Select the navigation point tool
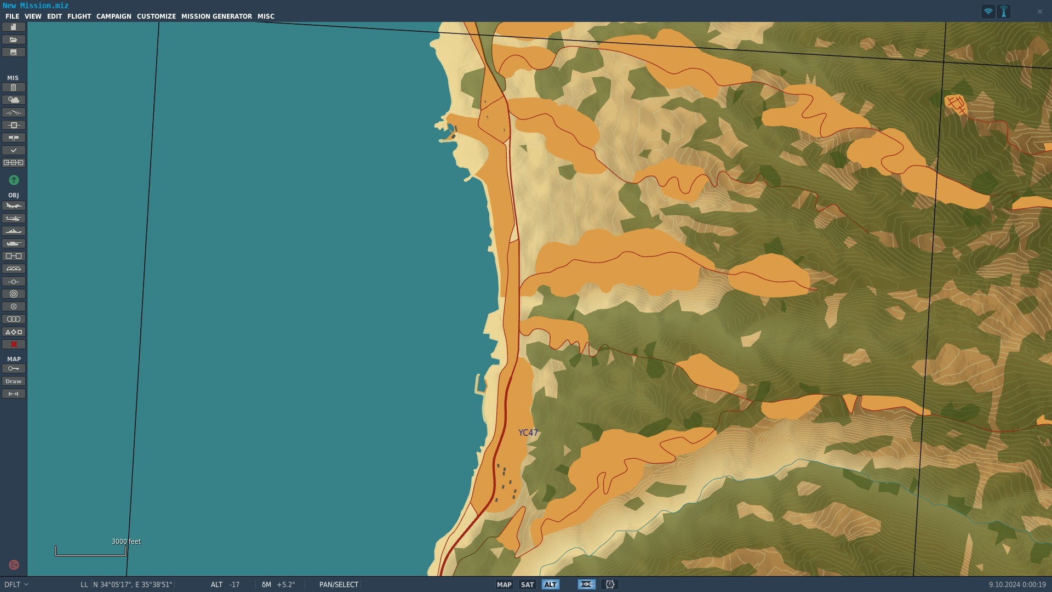The height and width of the screenshot is (592, 1052). click(14, 281)
